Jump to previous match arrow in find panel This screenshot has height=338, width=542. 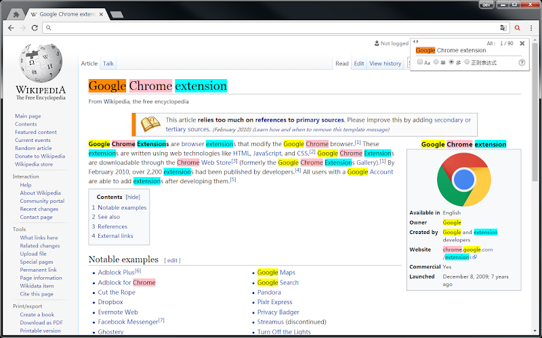click(415, 41)
